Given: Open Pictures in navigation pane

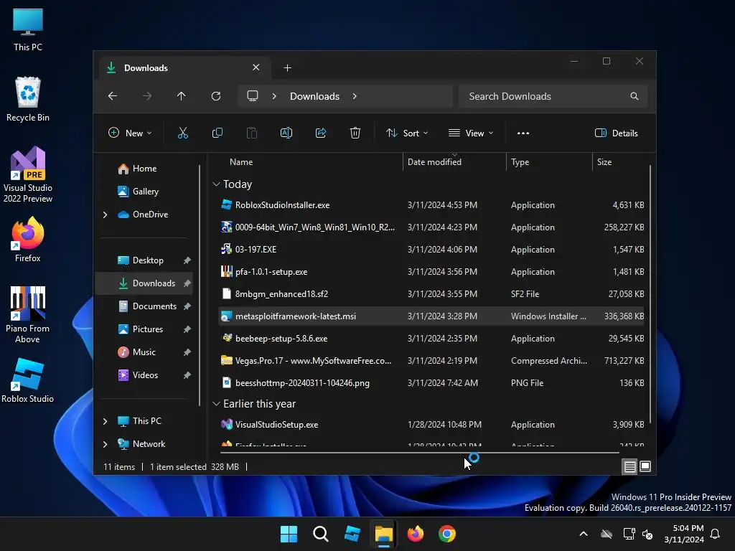Looking at the screenshot, I should pos(144,329).
